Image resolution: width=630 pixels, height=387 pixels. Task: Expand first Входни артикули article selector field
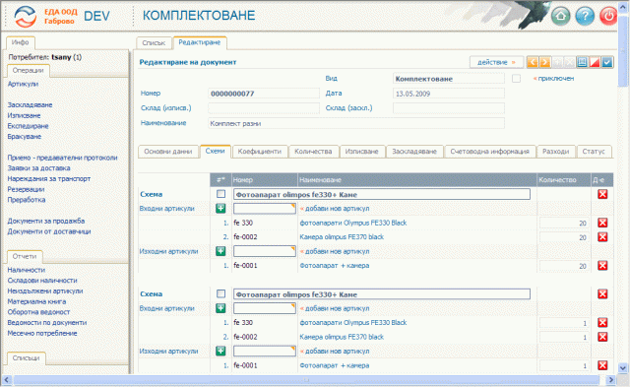click(x=265, y=208)
